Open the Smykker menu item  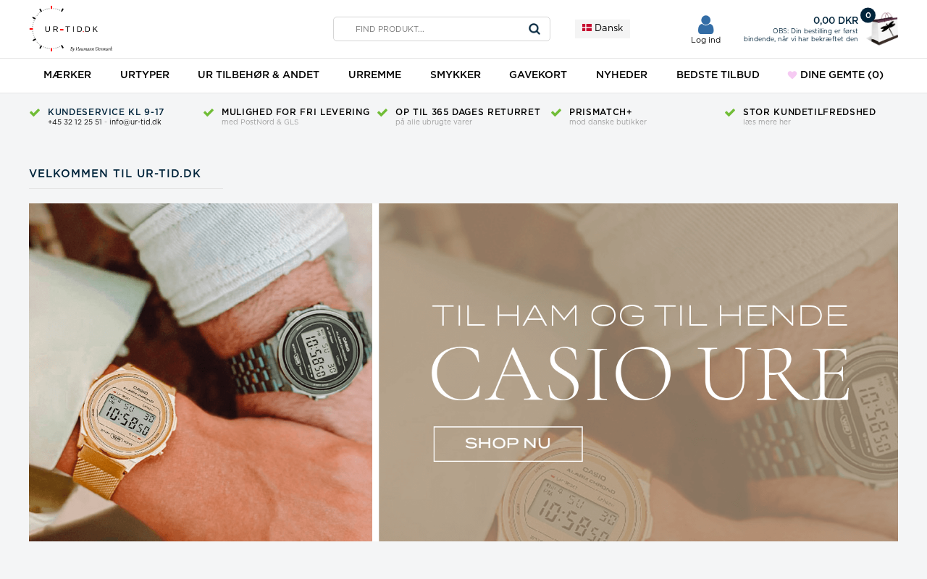coord(456,75)
